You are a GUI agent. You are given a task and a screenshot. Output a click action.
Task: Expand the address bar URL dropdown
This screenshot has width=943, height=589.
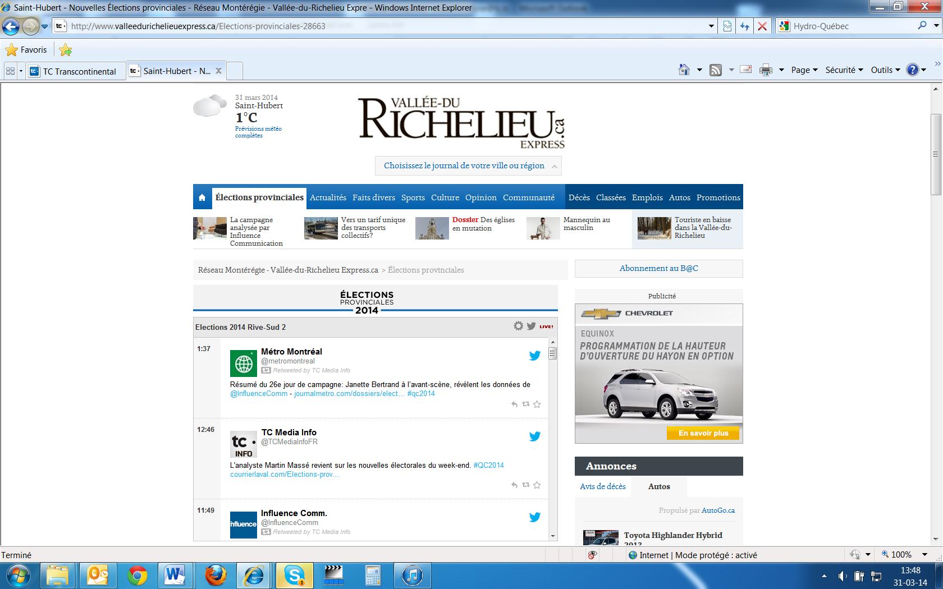pyautogui.click(x=711, y=26)
